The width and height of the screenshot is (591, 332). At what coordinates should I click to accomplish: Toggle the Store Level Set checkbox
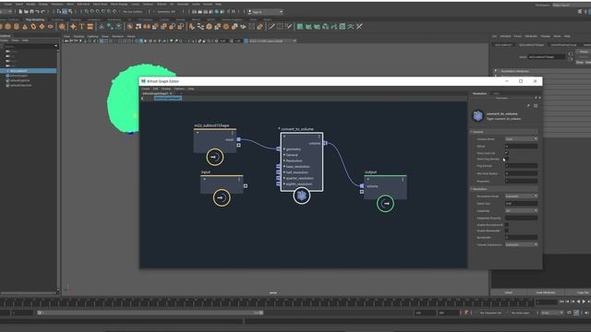click(506, 153)
